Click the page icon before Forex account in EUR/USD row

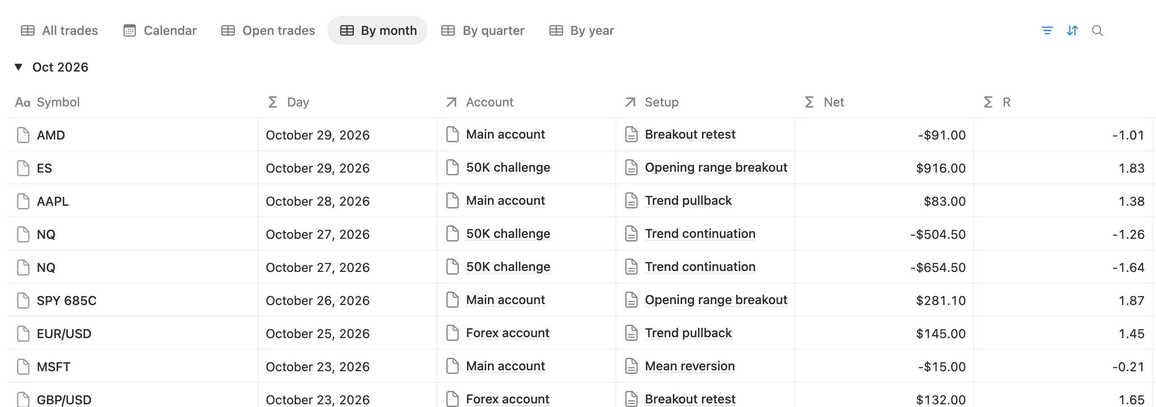coord(453,333)
